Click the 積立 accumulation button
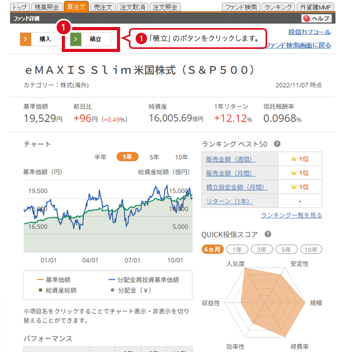Viewport: 343px width, 352px height. click(90, 39)
